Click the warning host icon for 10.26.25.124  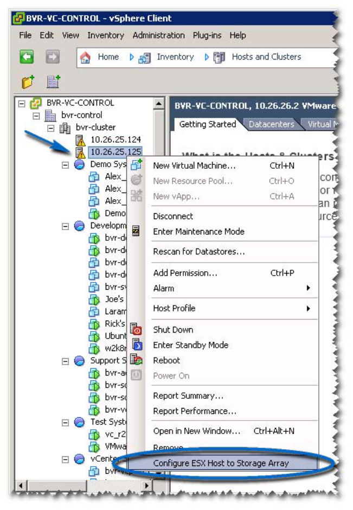80,140
